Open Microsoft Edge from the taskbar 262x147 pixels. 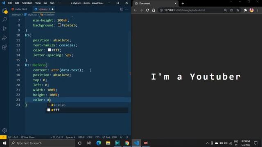[99, 143]
